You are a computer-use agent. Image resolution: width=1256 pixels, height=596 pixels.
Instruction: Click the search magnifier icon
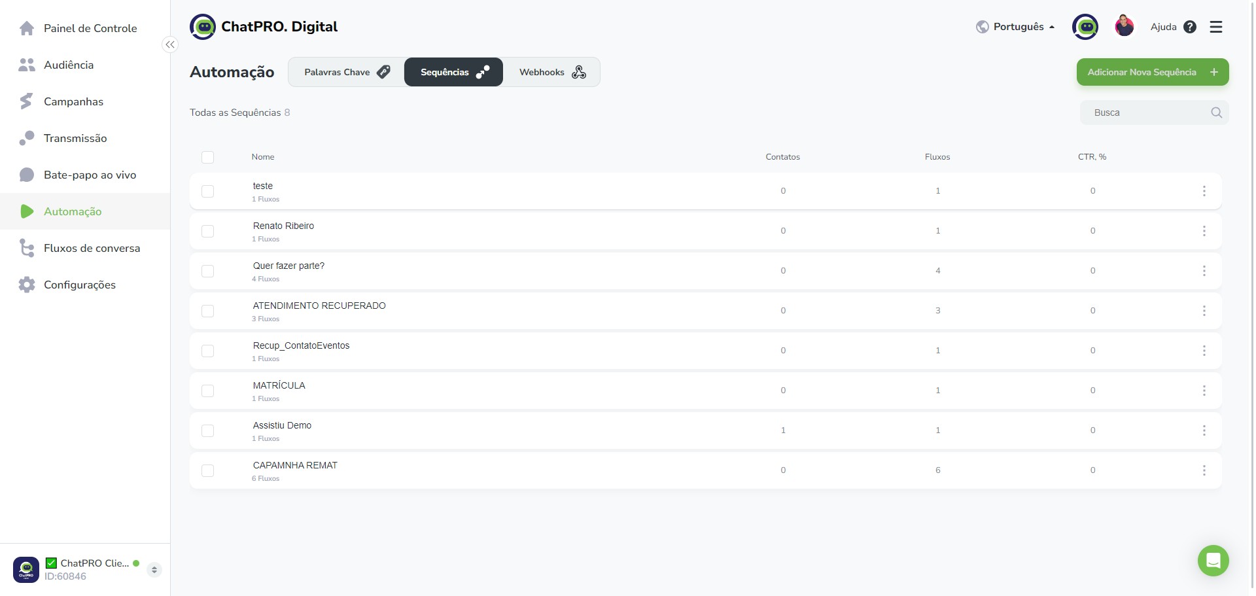point(1216,113)
